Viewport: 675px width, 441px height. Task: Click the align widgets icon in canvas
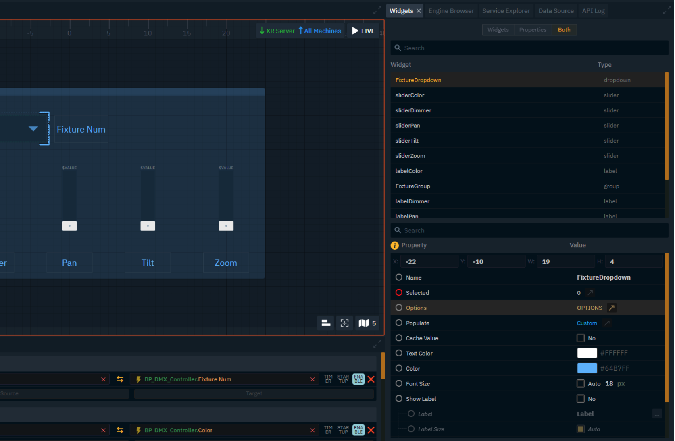tap(326, 323)
